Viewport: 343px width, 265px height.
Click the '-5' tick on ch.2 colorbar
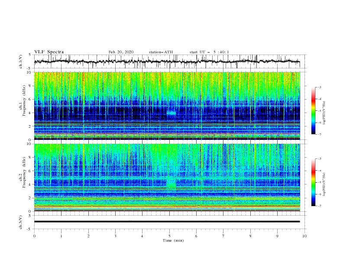coord(319,182)
